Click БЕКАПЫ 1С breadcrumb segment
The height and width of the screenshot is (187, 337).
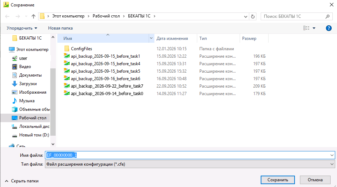(139, 16)
